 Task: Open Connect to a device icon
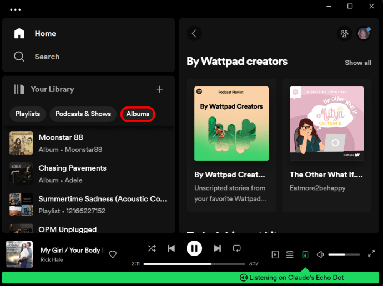click(x=305, y=254)
